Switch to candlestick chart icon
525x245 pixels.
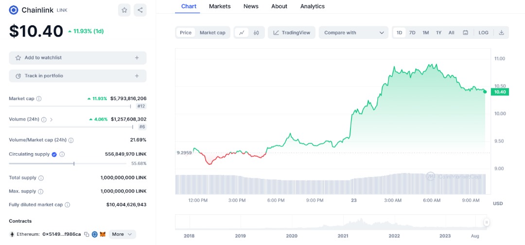pos(257,33)
